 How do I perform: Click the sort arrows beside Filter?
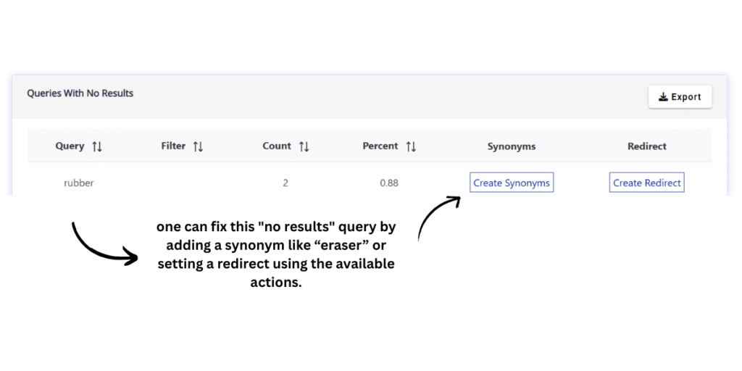point(198,146)
